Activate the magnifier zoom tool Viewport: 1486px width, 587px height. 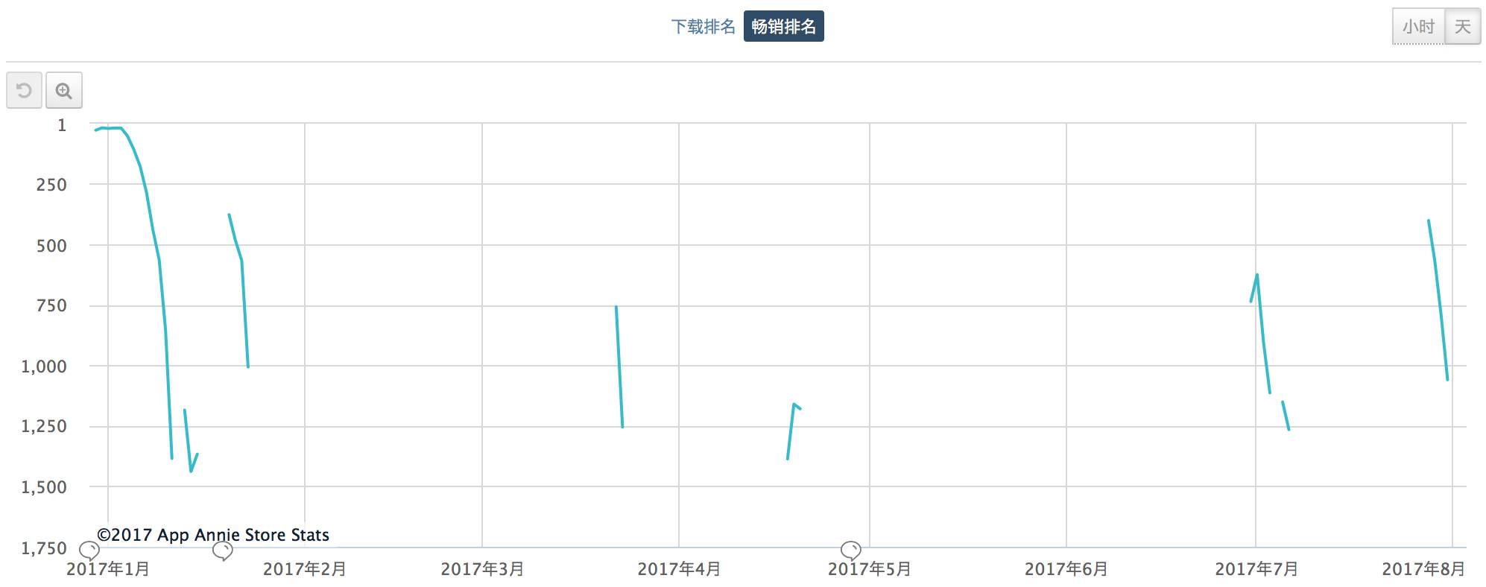64,91
